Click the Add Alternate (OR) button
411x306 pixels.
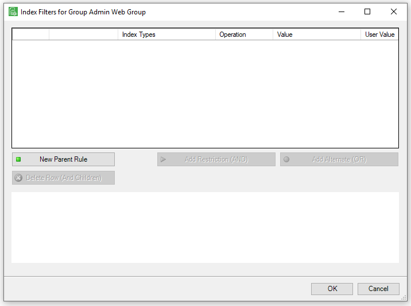pos(339,159)
